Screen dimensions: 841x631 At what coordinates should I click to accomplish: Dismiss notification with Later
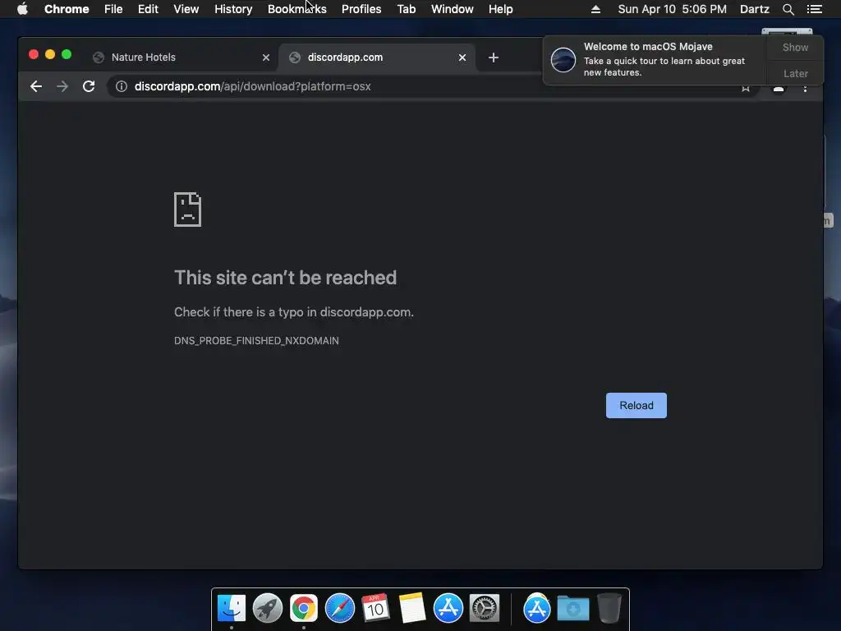[x=795, y=73]
